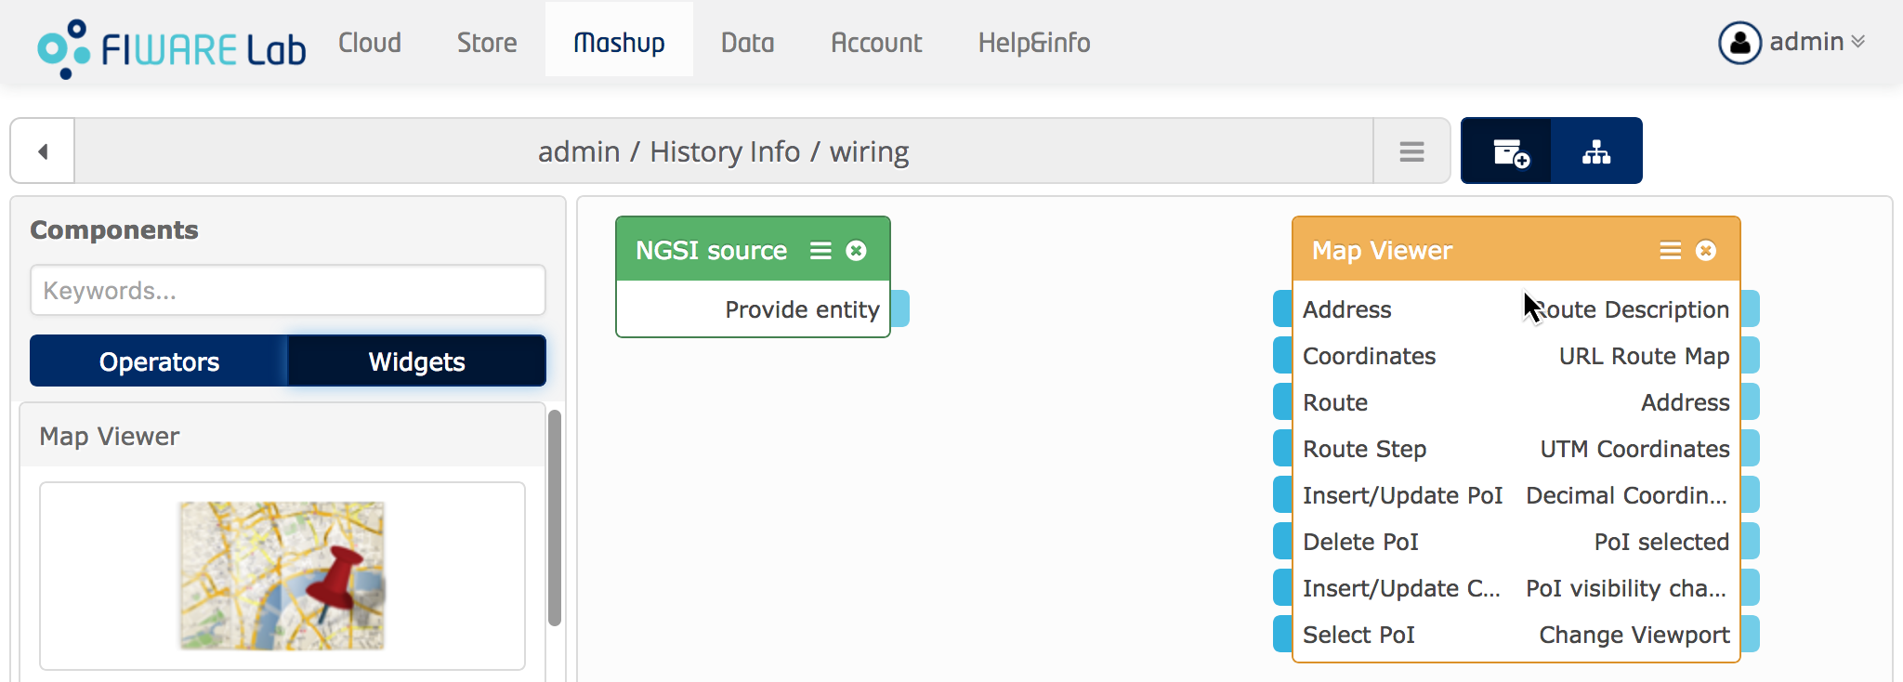Viewport: 1903px width, 682px height.
Task: Expand the admin account dropdown arrow
Action: 1858,43
